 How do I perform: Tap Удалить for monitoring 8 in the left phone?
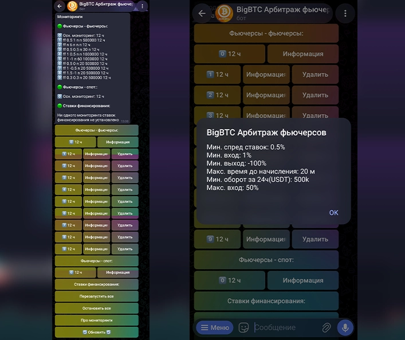tap(125, 237)
